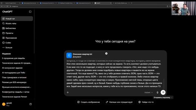Click the plus attach button in composer
The width and height of the screenshot is (196, 110).
(x=68, y=92)
